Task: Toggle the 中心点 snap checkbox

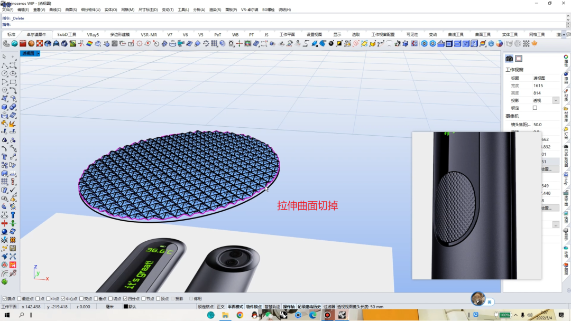Action: tap(63, 298)
